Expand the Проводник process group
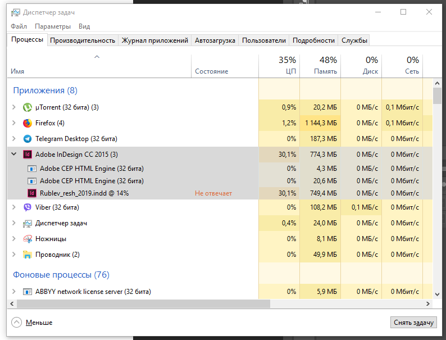446x340 pixels. (x=13, y=255)
